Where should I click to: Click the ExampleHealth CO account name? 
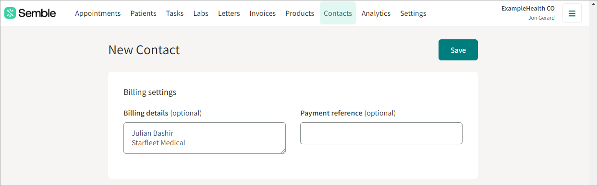click(x=528, y=8)
